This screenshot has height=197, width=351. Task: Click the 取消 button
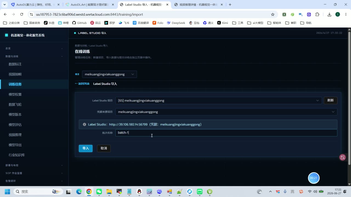click(104, 148)
